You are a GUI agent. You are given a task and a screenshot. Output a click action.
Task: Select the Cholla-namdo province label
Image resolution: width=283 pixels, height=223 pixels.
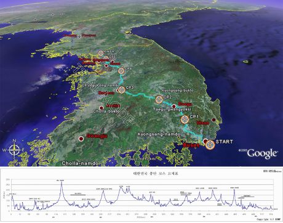pyautogui.click(x=80, y=163)
